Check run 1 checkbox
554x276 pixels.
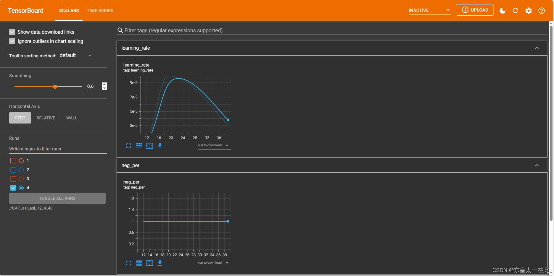pos(13,161)
